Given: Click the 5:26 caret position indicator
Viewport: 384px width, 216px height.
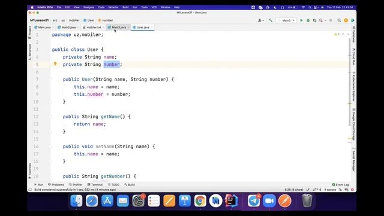Looking at the screenshot, I should point(294,190).
